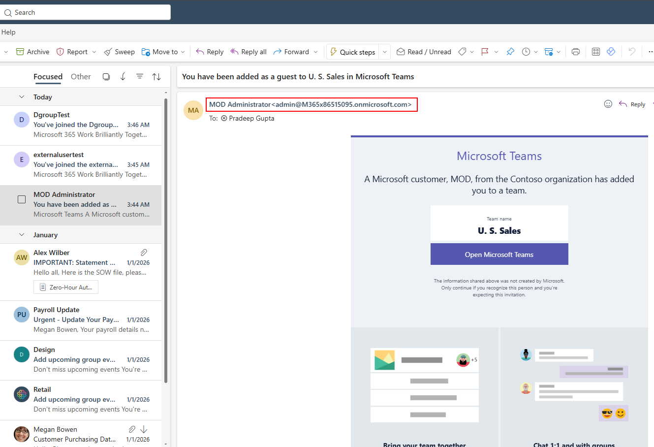Click the Open Microsoft Teams button
Viewport: 654px width, 447px height.
(499, 255)
